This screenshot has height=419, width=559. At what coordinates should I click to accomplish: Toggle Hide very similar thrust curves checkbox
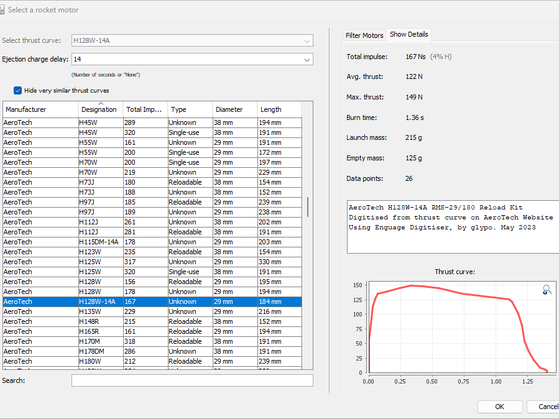click(x=18, y=90)
